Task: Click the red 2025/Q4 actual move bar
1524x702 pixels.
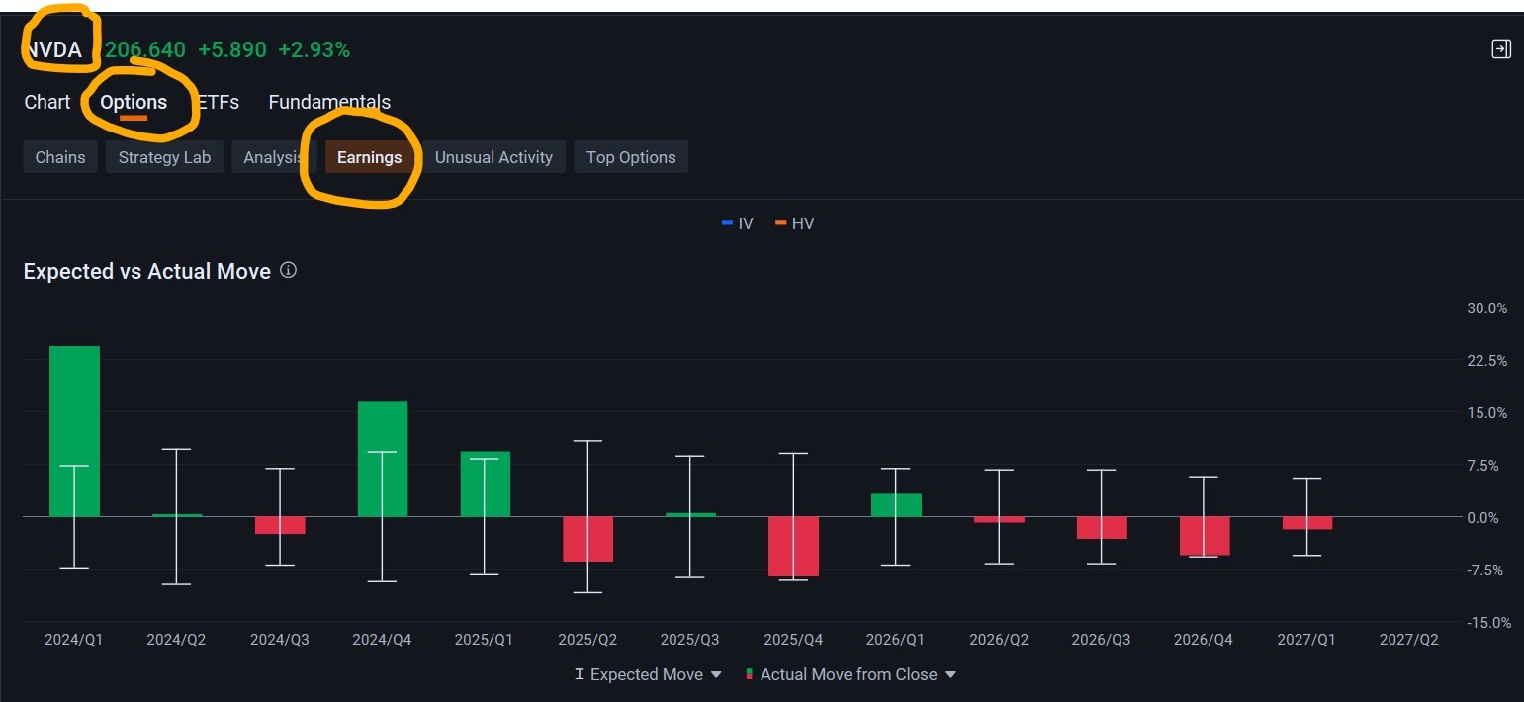Action: [x=793, y=546]
